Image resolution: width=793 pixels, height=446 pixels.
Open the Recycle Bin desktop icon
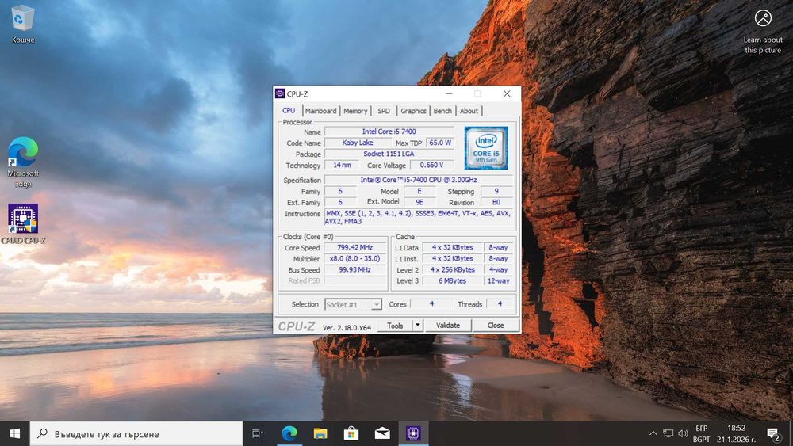coord(23,24)
